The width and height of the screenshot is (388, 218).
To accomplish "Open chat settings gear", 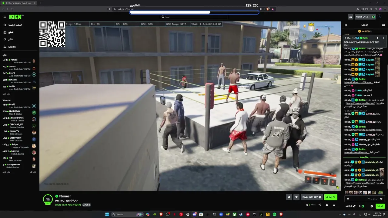I will (372, 206).
